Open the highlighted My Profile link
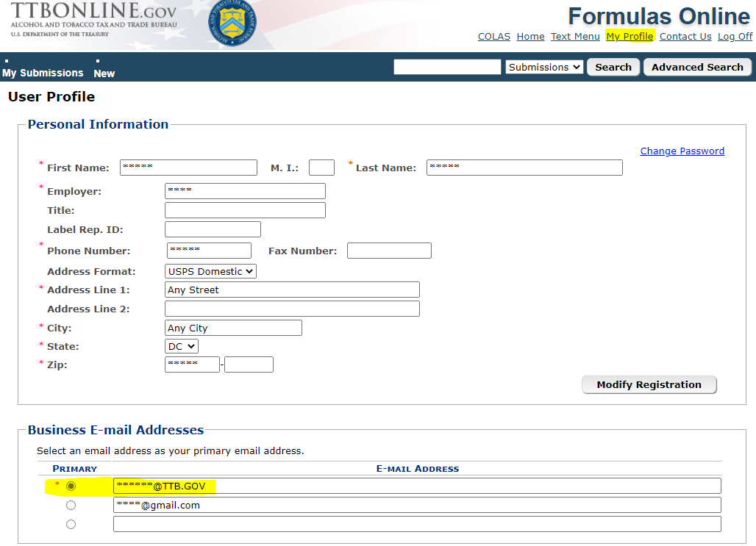The width and height of the screenshot is (756, 546). (630, 37)
